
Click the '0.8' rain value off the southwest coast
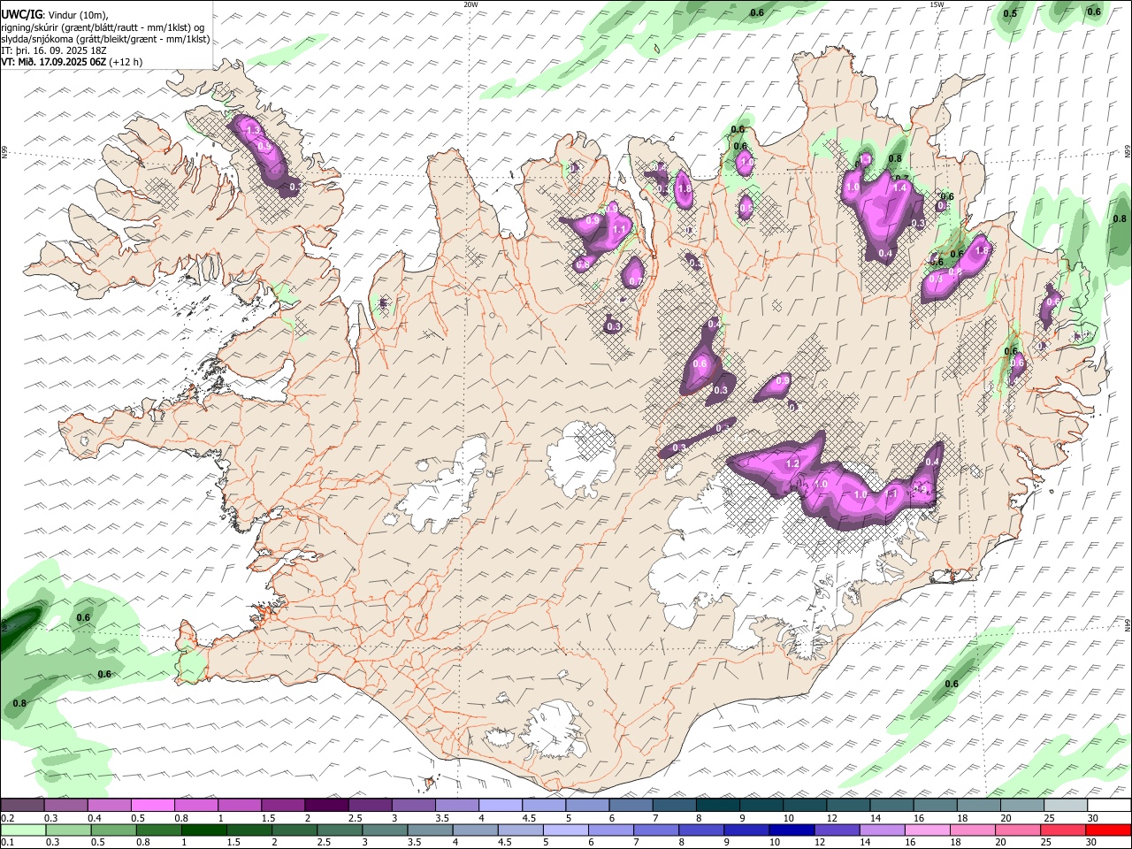[19, 703]
